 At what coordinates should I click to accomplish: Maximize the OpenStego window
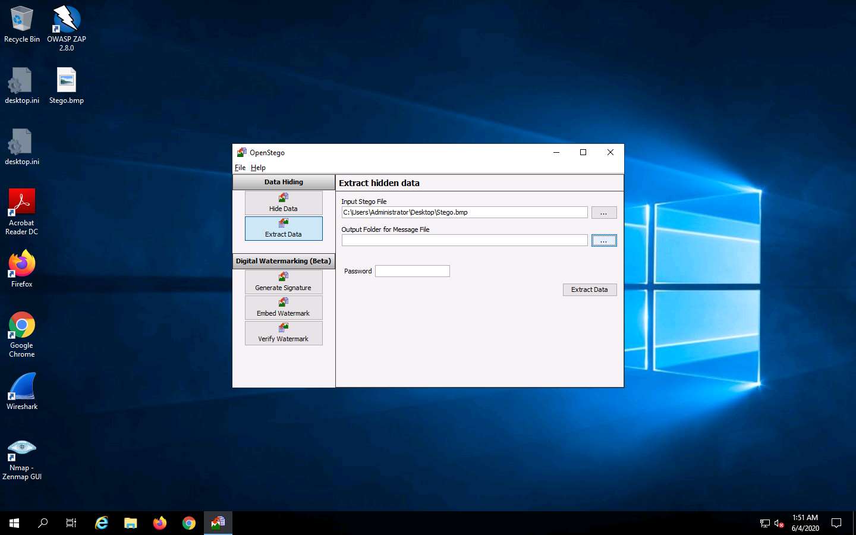pos(583,152)
